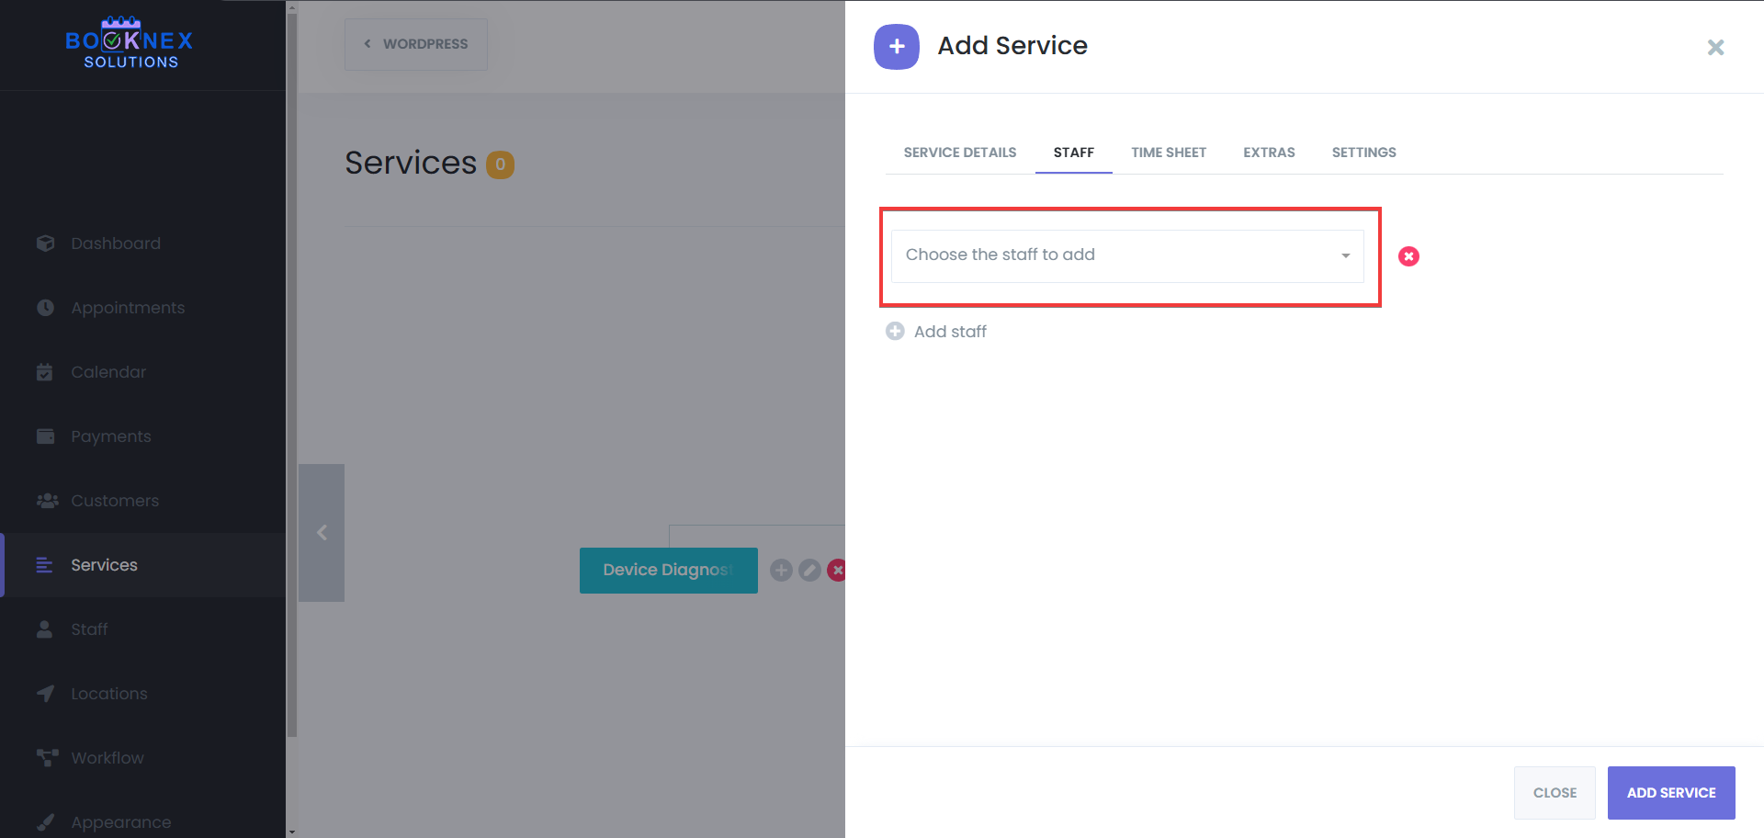Open the Settings tab
The image size is (1764, 838).
click(x=1363, y=153)
